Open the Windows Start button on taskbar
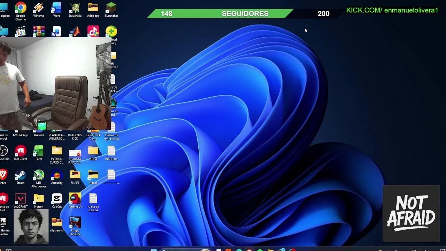Screen dimensions: 446x251 (154, 250)
